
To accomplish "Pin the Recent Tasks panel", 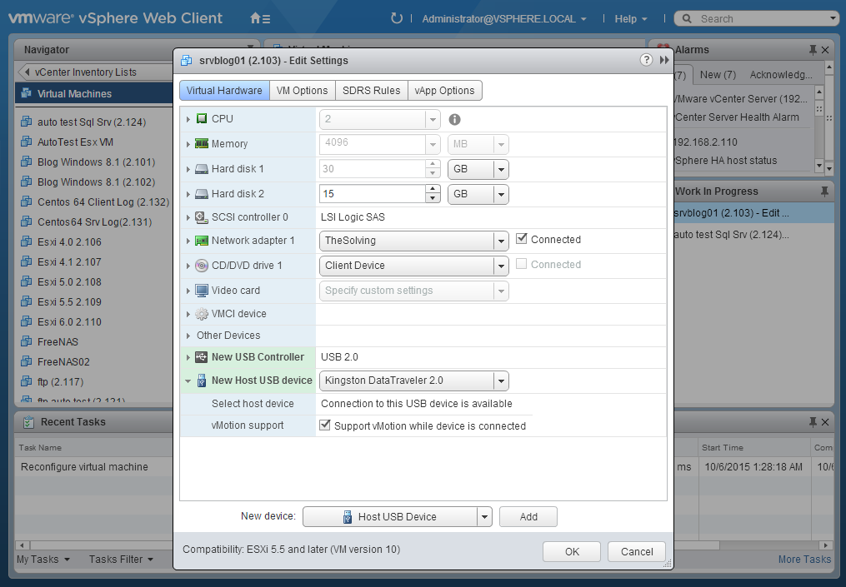I will 813,422.
